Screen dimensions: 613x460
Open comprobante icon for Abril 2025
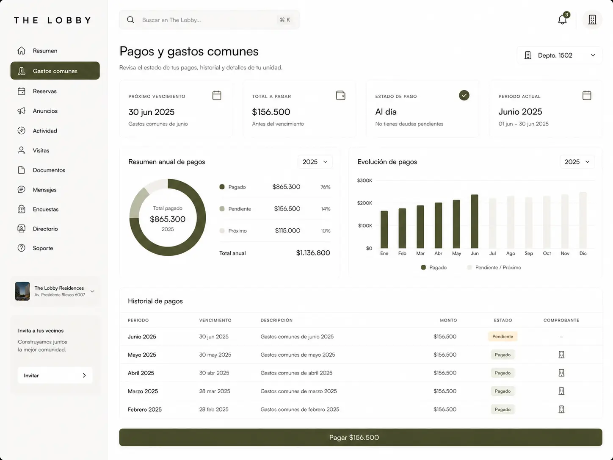(561, 373)
